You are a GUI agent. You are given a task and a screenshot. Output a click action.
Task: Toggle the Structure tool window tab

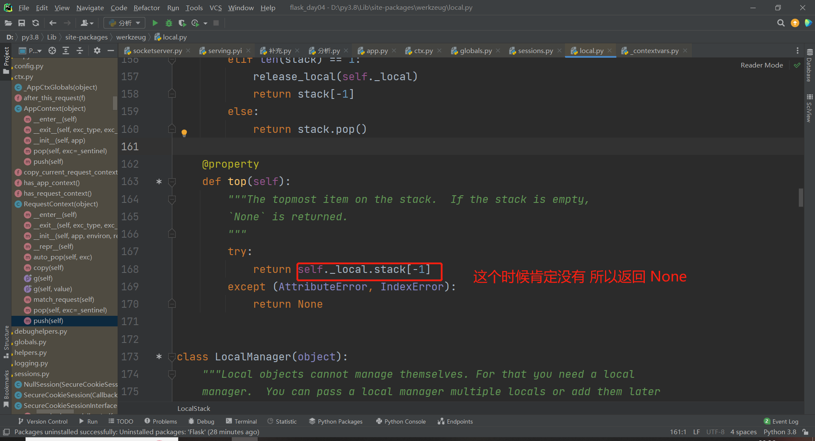(x=6, y=342)
